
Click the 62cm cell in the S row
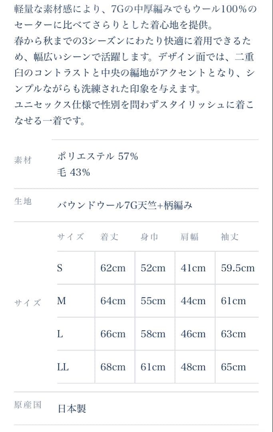(113, 268)
